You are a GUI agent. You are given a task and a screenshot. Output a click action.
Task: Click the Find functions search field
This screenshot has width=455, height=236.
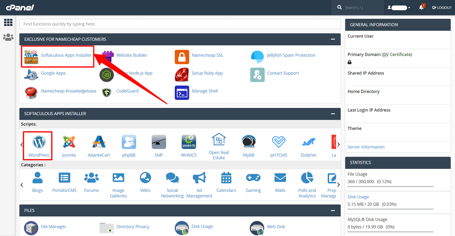[180, 24]
